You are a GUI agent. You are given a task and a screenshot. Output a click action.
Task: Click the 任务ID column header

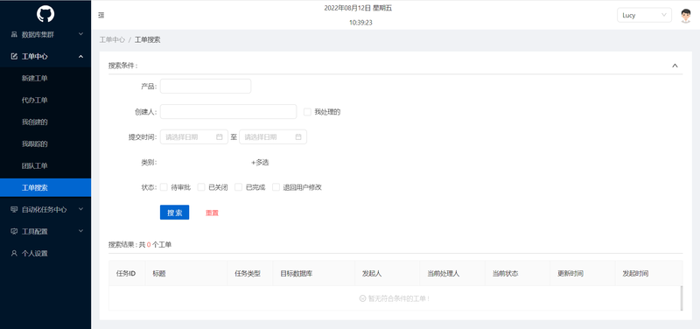[x=126, y=273]
